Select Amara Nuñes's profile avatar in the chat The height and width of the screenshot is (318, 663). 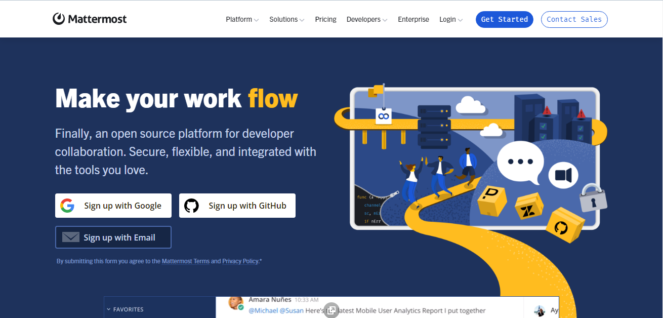coord(235,303)
